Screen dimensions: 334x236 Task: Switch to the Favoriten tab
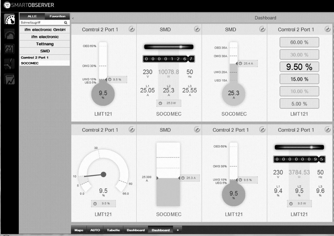(57, 16)
